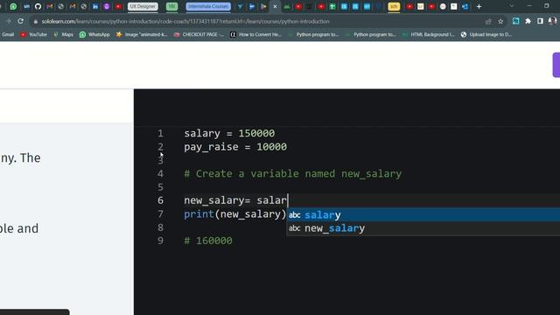This screenshot has width=560, height=315.
Task: Reload the current page
Action: [x=20, y=21]
